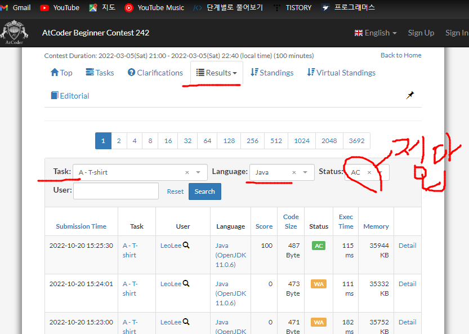Open the TISTORY bookmark

(x=292, y=7)
